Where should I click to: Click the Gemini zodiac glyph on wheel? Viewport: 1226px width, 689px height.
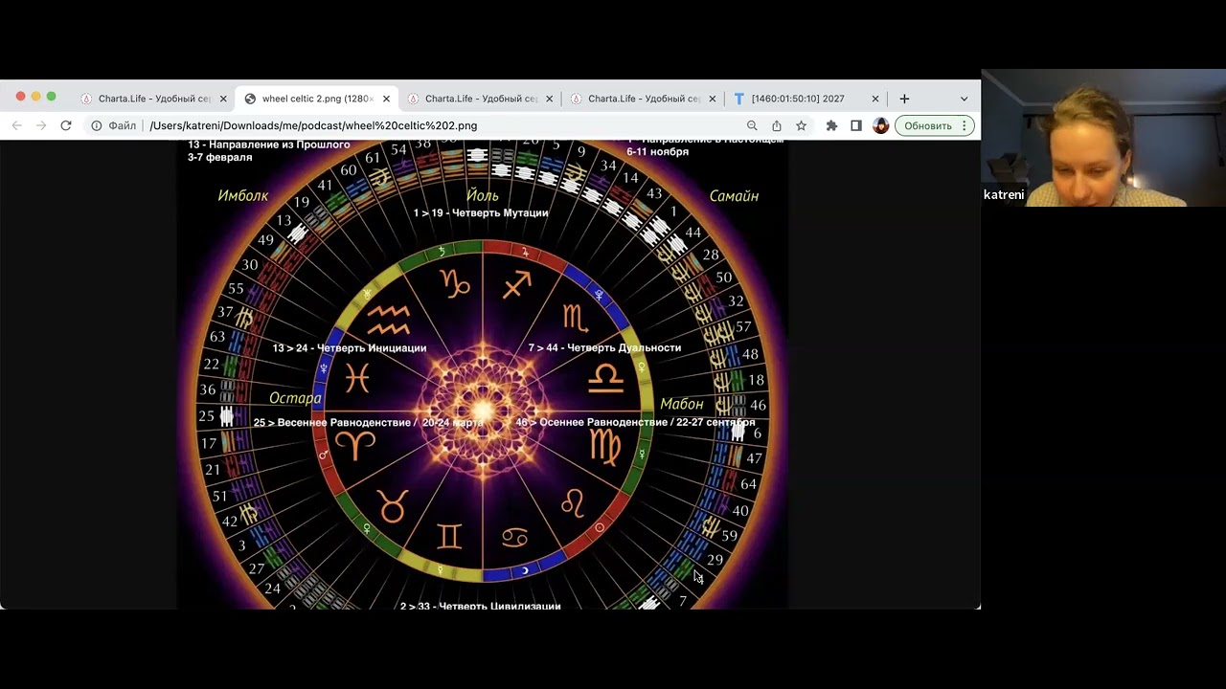pyautogui.click(x=449, y=536)
